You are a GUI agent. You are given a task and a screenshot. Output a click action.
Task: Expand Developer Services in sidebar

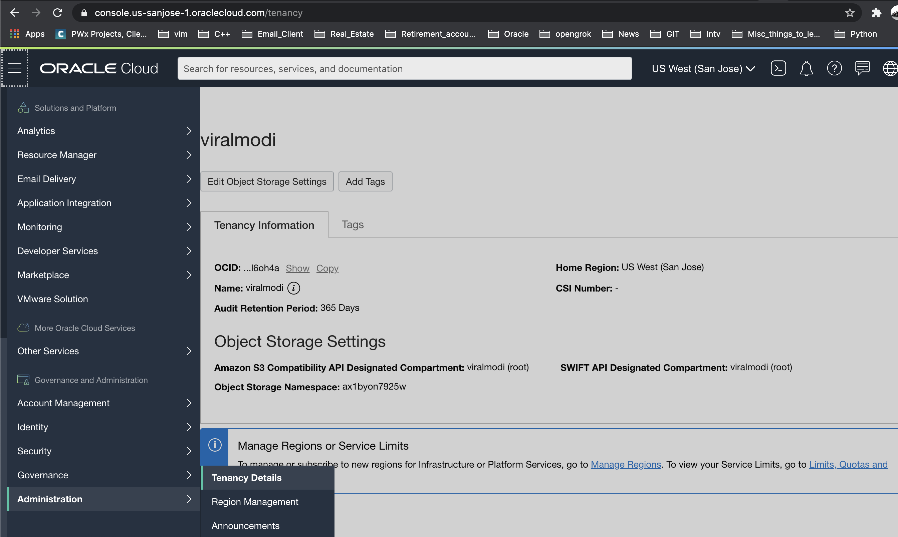pyautogui.click(x=104, y=251)
